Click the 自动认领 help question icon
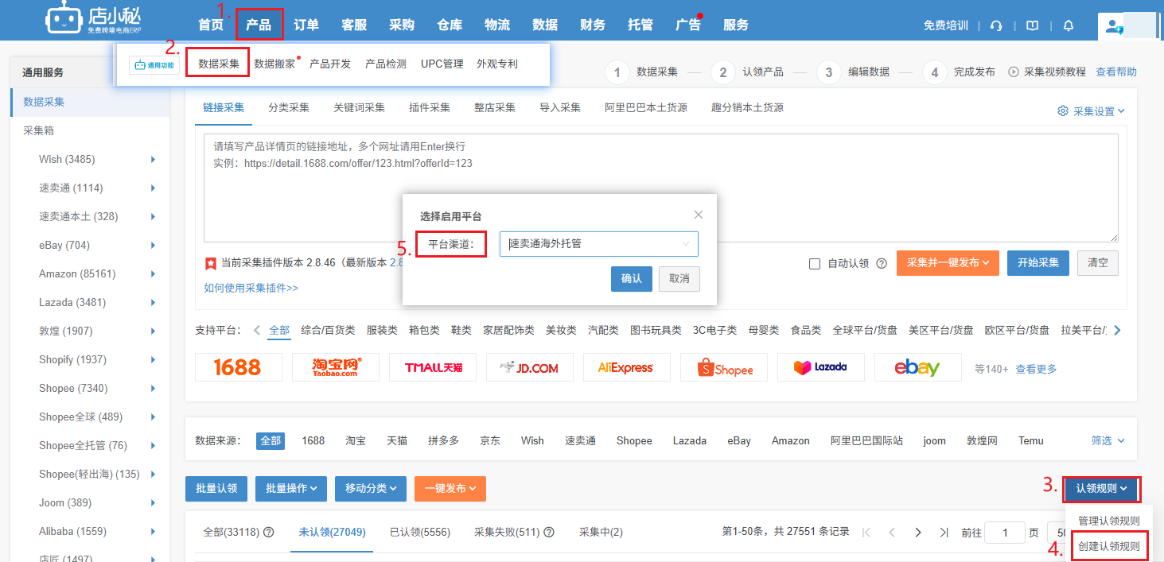 882,263
